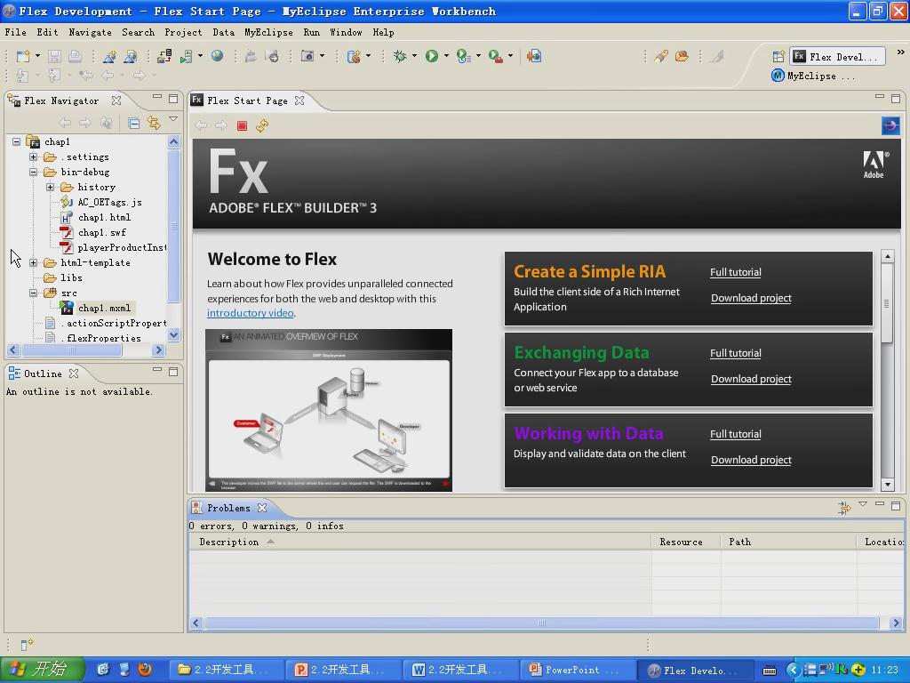The width and height of the screenshot is (910, 683).
Task: Select chap1.swf in the navigator tree
Action: (x=102, y=233)
